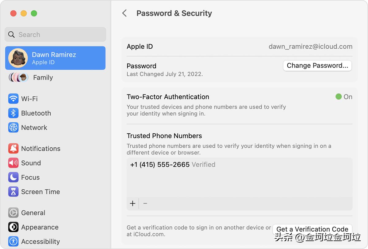Expand the Family accounts entry
Screen dimensions: 368x249
pyautogui.click(x=43, y=77)
